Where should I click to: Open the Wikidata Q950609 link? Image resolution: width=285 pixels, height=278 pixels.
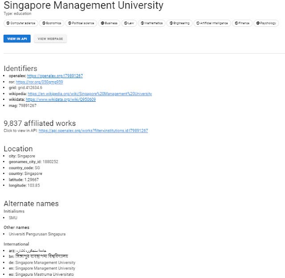pyautogui.click(x=61, y=100)
